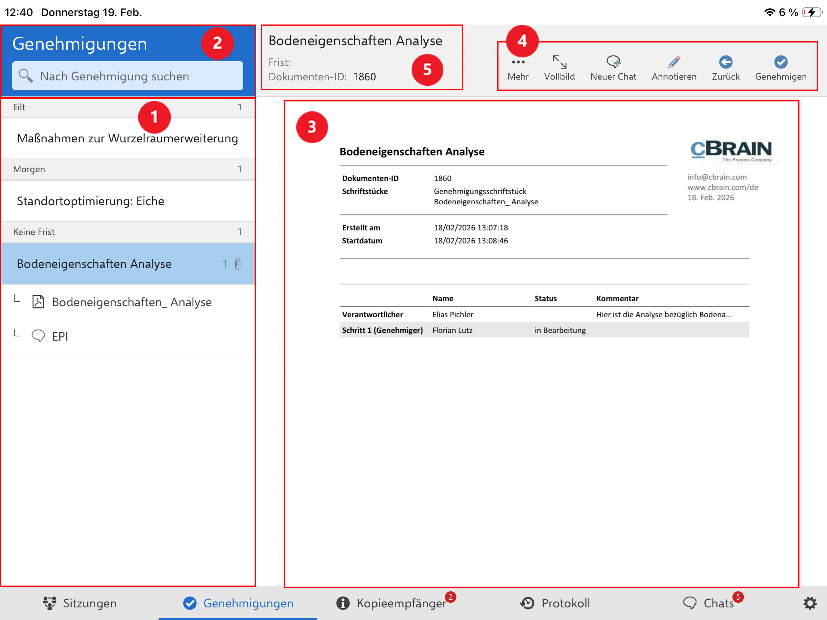Open the Bodeneigenschaften_ Analyse PDF attachment
Viewport: 827px width, 620px height.
click(x=131, y=302)
